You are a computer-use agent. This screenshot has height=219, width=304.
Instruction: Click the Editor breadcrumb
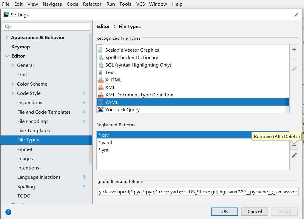coord(103,27)
